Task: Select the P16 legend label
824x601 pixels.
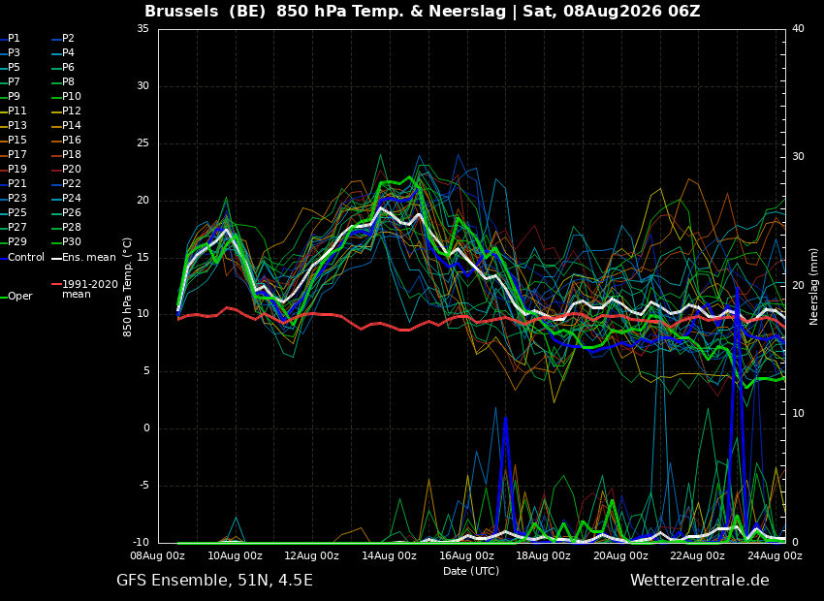Action: coord(72,141)
